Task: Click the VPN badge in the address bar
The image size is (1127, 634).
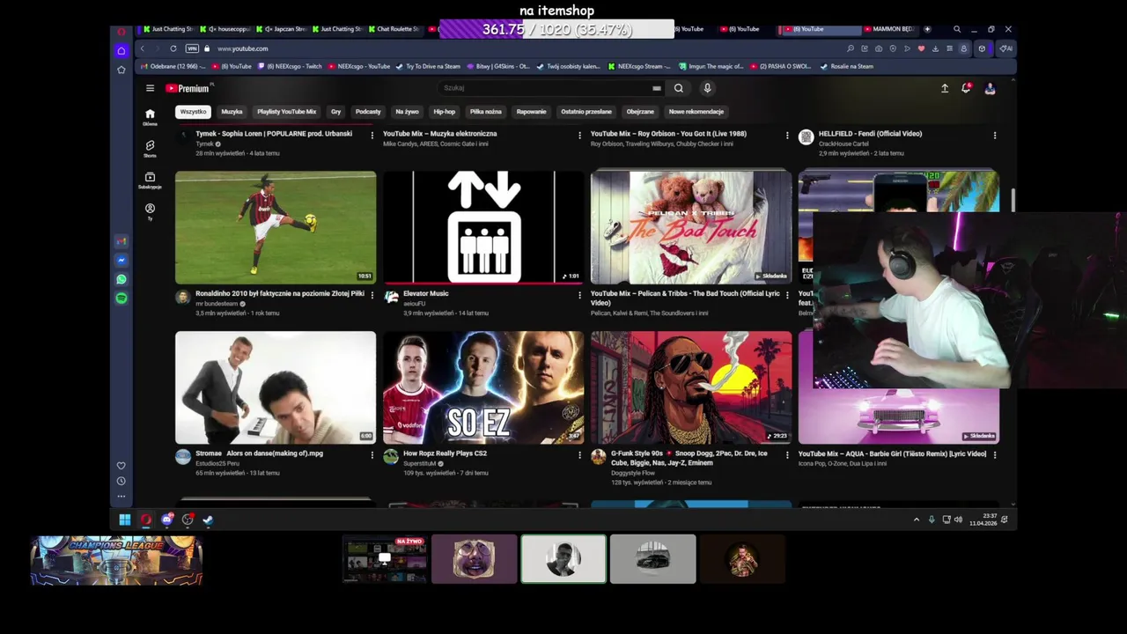Action: point(192,48)
